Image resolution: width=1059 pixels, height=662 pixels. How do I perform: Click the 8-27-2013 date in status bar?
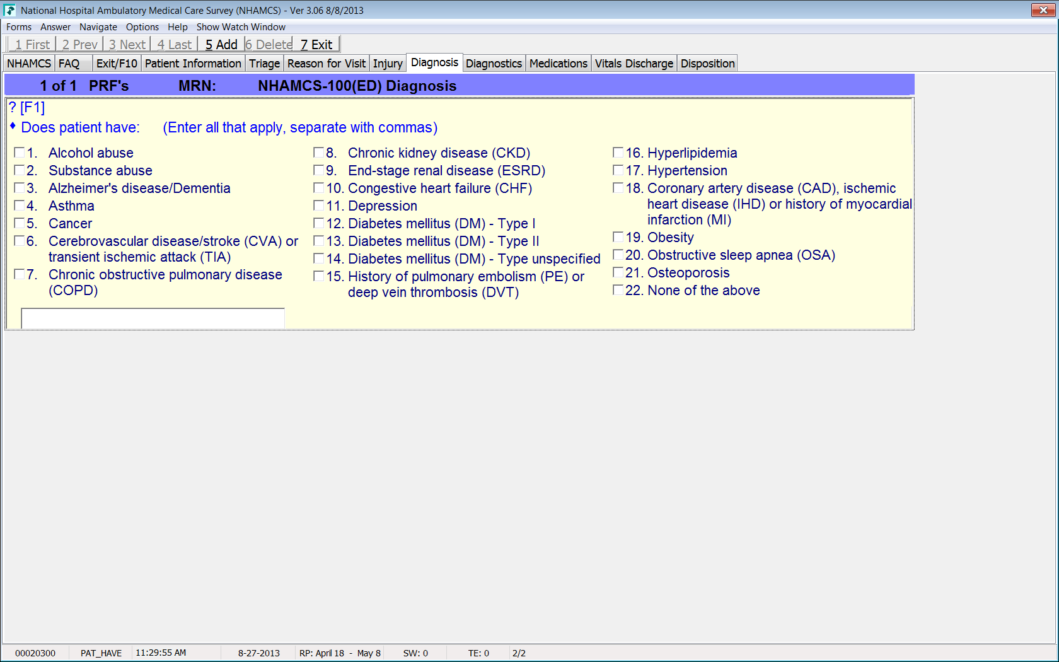(259, 653)
